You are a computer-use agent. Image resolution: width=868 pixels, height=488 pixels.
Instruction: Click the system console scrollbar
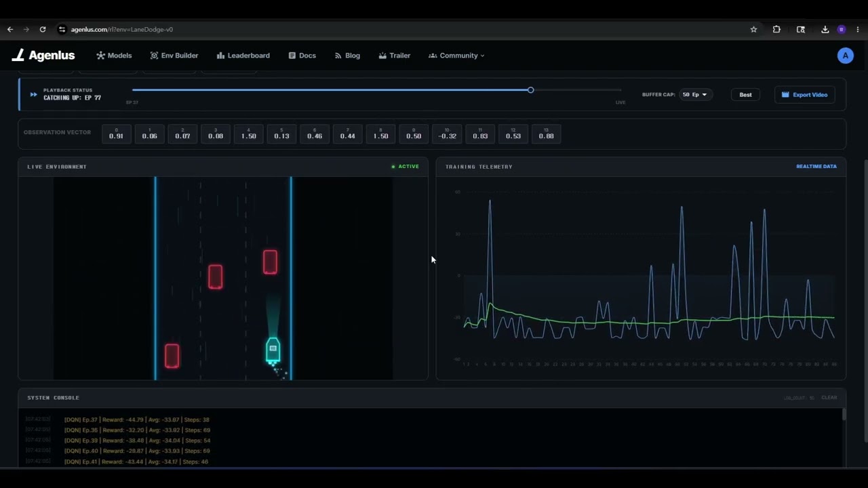click(x=844, y=415)
